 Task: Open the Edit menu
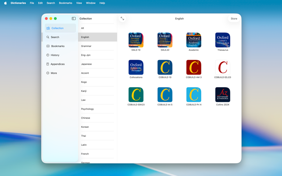coord(40,3)
